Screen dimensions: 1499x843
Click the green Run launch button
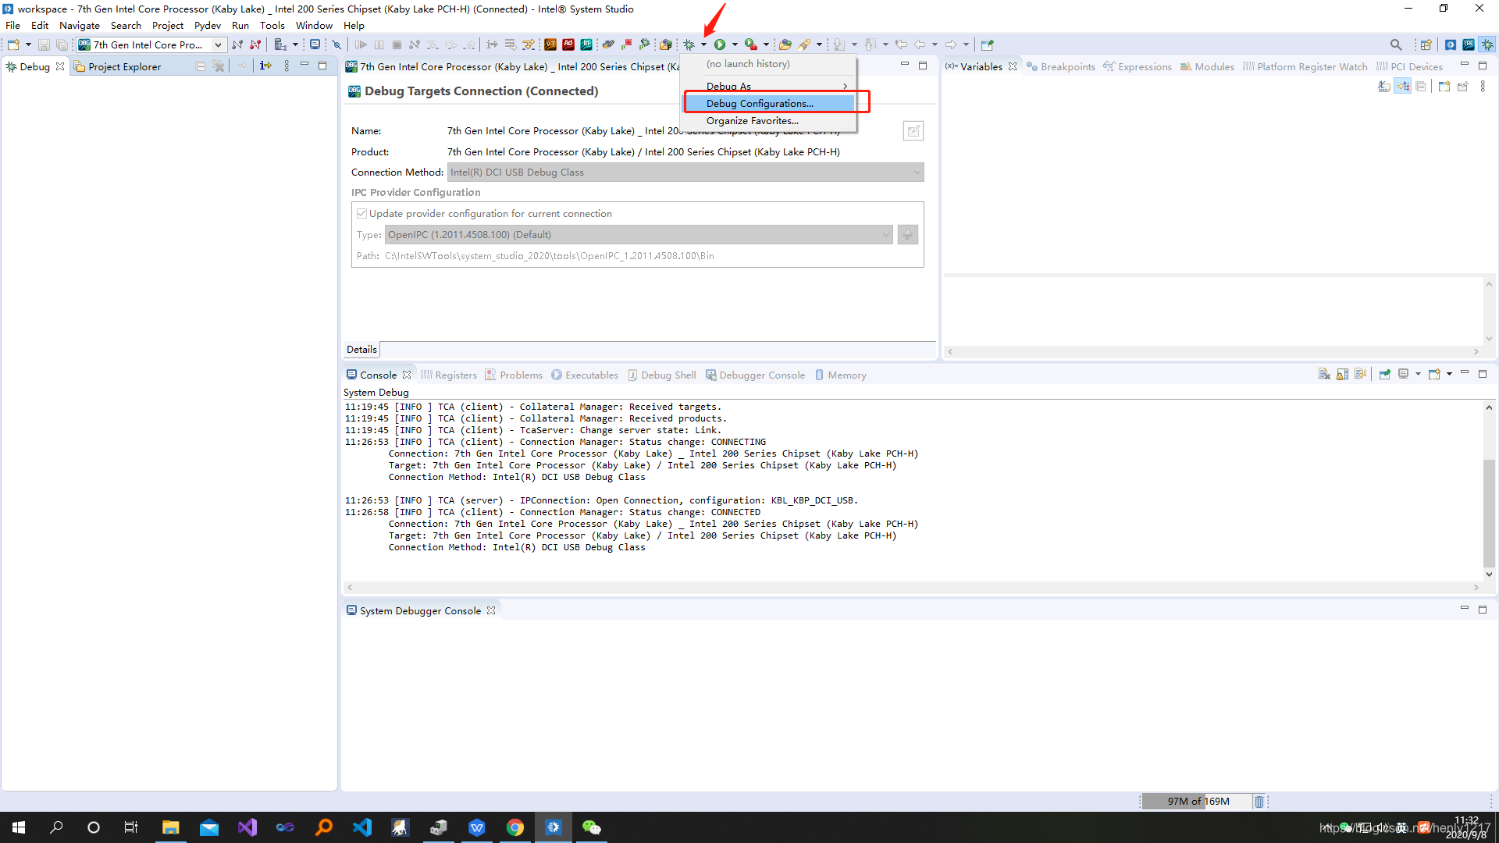coord(720,44)
